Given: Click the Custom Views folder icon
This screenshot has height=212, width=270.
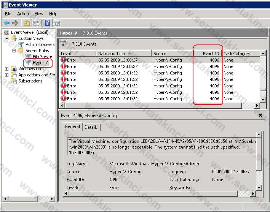Looking at the screenshot, I should click(13, 38).
